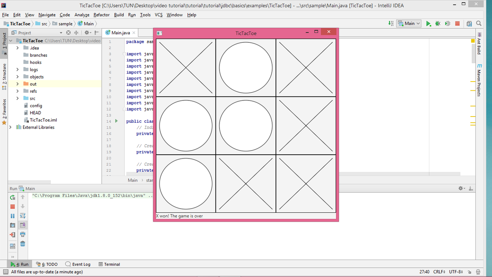Open the Event Log tool window
The width and height of the screenshot is (492, 277).
pyautogui.click(x=78, y=264)
